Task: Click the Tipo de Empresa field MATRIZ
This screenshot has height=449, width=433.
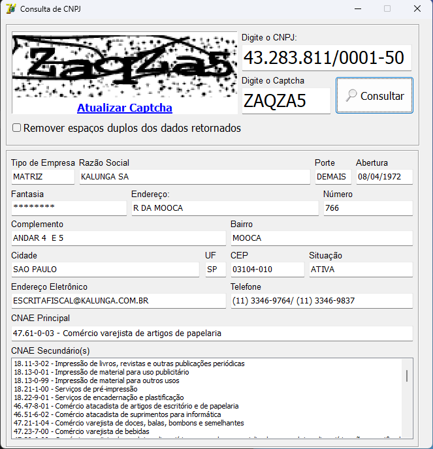Action: click(x=43, y=177)
